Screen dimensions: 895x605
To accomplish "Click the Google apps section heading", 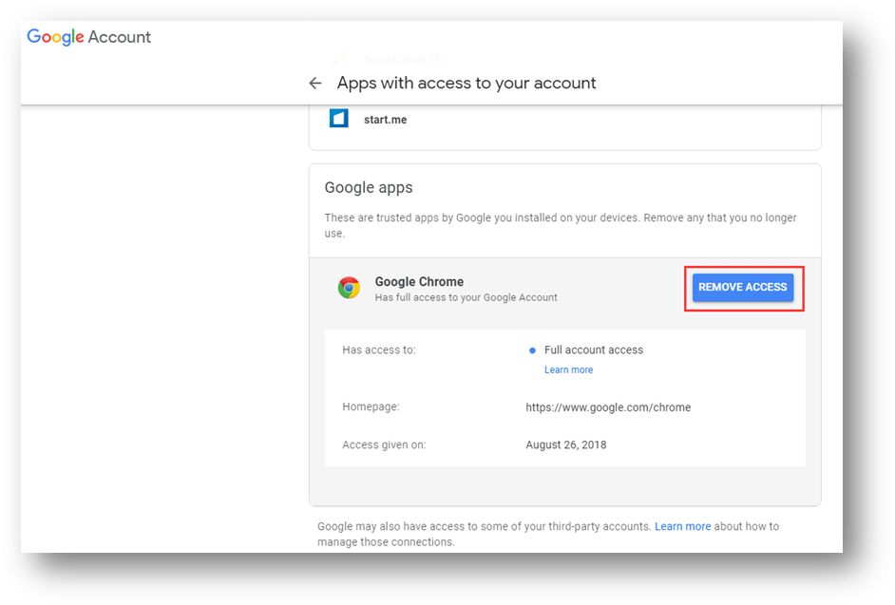I will click(369, 187).
